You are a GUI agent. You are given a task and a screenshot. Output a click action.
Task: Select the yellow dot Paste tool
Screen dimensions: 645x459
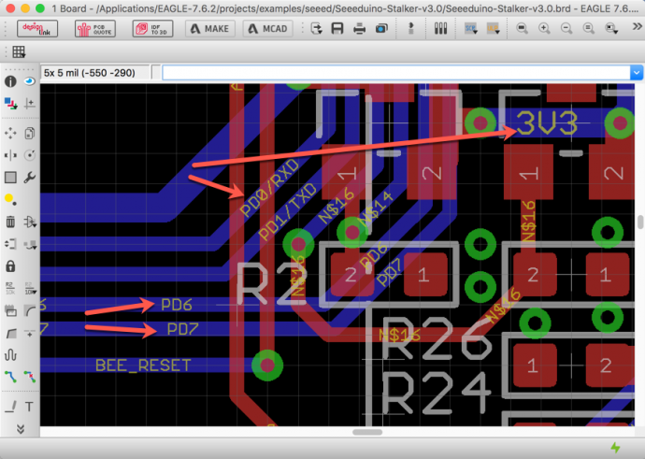click(10, 199)
